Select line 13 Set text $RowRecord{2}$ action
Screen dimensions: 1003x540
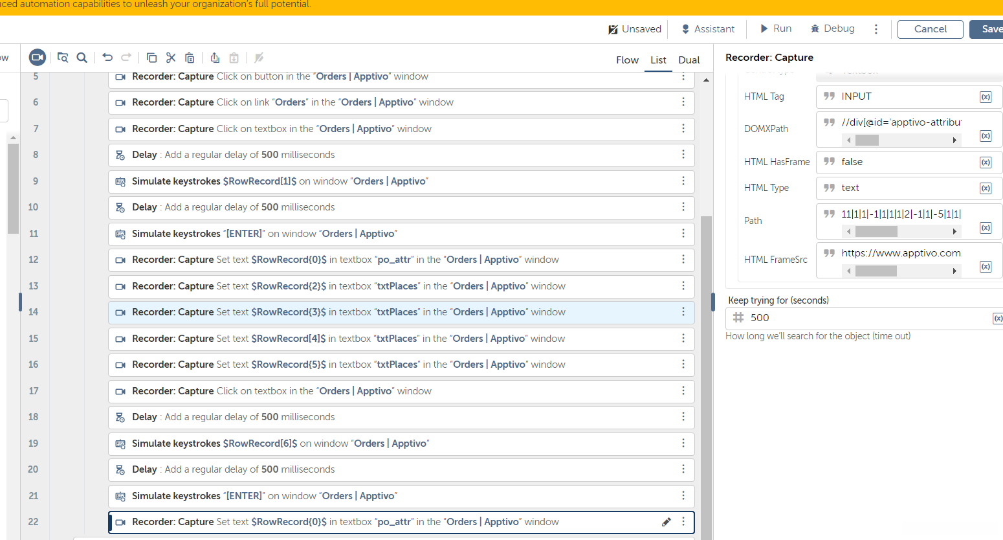401,286
